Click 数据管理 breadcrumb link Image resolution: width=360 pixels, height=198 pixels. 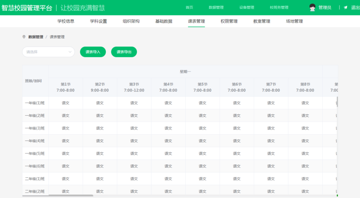coord(36,37)
